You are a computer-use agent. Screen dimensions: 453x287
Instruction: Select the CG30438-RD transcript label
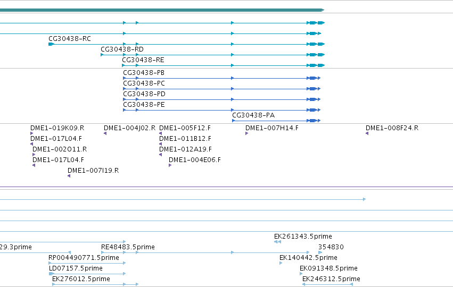click(122, 49)
